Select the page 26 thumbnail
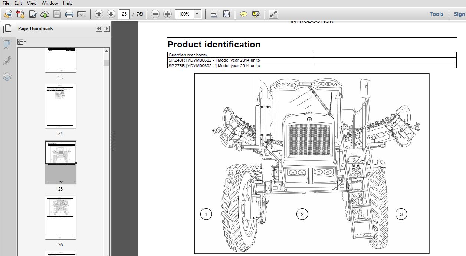 pos(60,217)
